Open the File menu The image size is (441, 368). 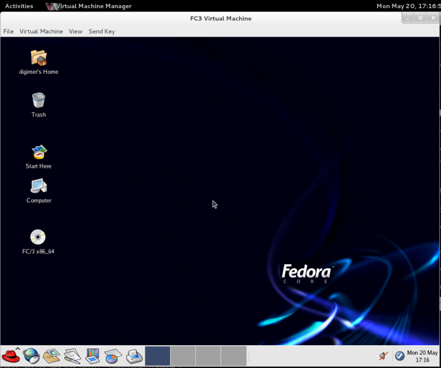8,32
